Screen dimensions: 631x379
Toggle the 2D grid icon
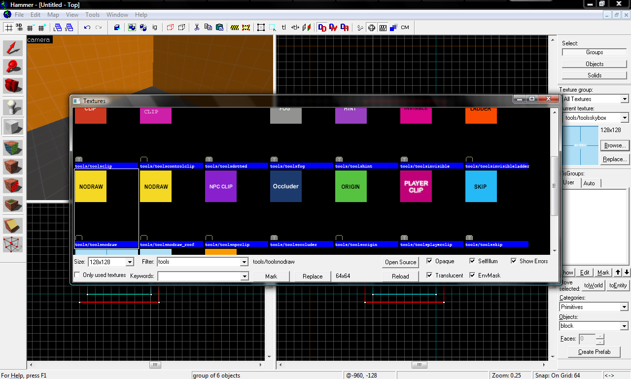tap(9, 28)
